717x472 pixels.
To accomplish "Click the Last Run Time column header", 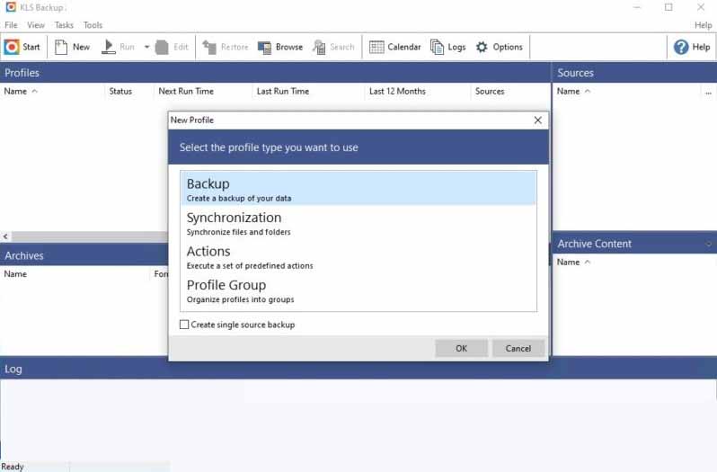I will (x=309, y=91).
